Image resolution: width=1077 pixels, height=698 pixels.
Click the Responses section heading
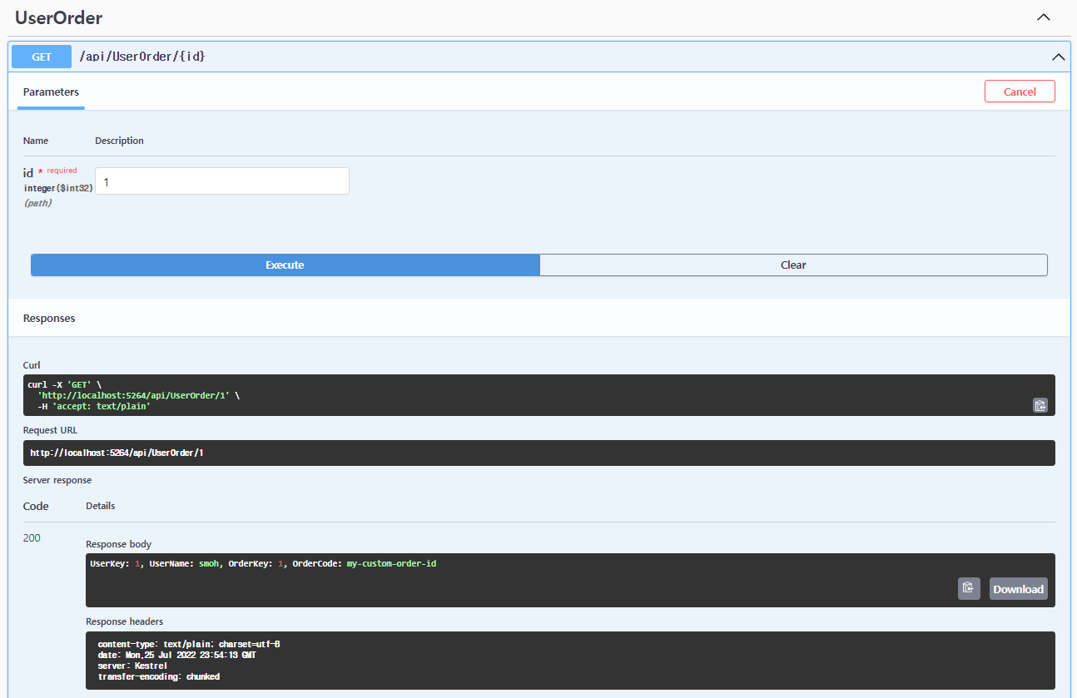click(x=49, y=319)
